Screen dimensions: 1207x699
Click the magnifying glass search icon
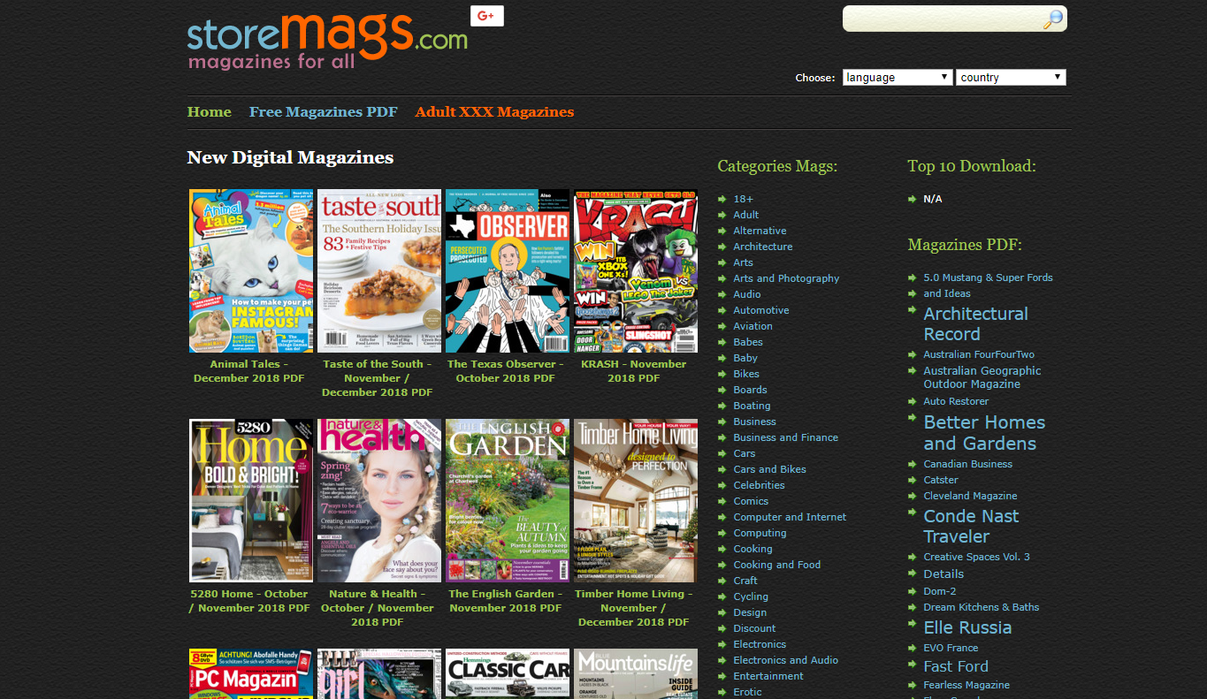[x=1052, y=19]
